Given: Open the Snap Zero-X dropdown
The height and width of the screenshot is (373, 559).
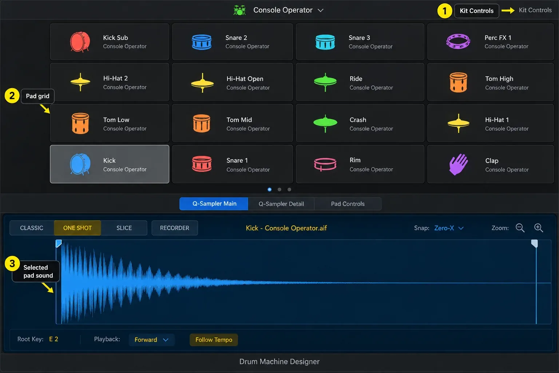Looking at the screenshot, I should [x=449, y=228].
